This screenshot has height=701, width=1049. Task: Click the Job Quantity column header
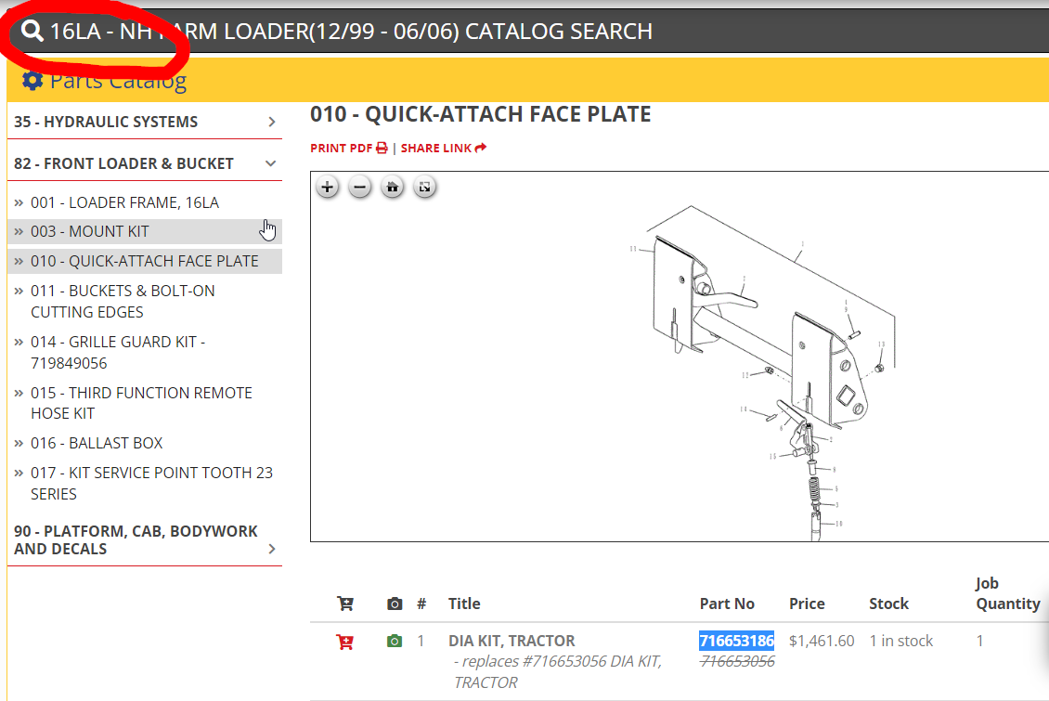click(1008, 593)
